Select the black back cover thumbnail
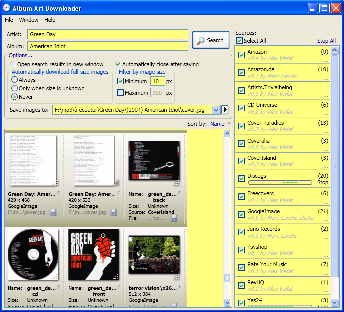344x312 pixels. click(x=154, y=160)
